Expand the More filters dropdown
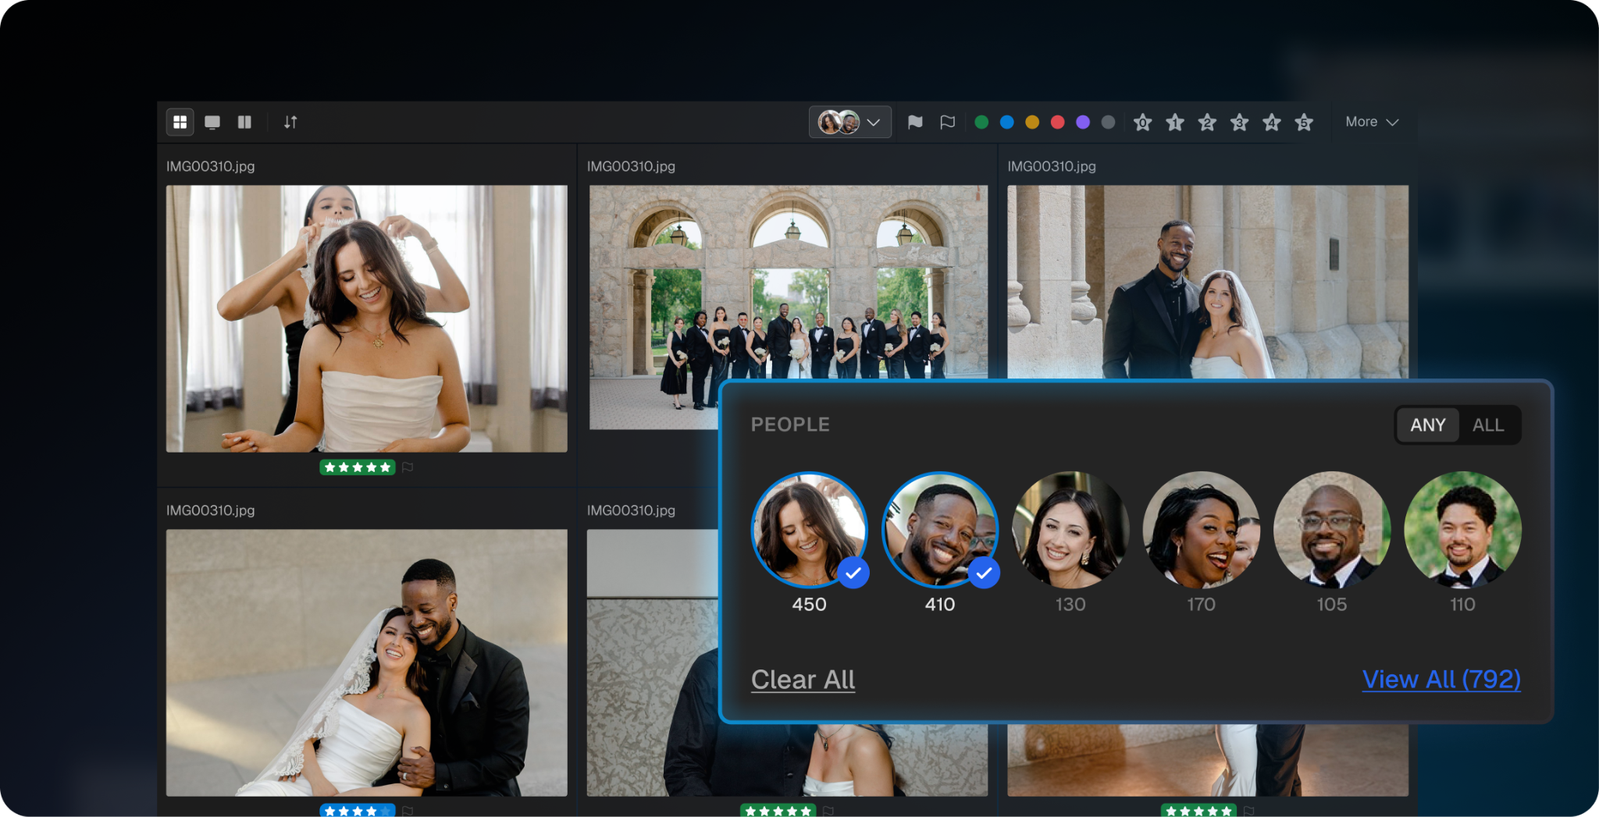The width and height of the screenshot is (1599, 817). click(1372, 122)
